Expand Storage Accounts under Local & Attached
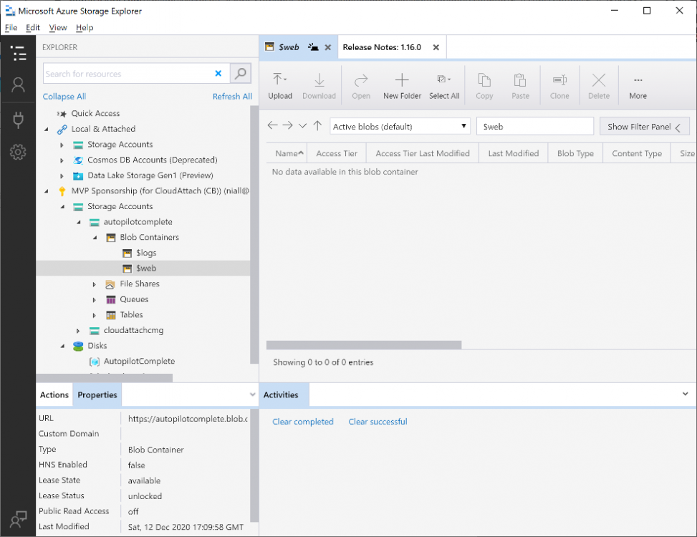Image resolution: width=697 pixels, height=537 pixels. point(62,145)
